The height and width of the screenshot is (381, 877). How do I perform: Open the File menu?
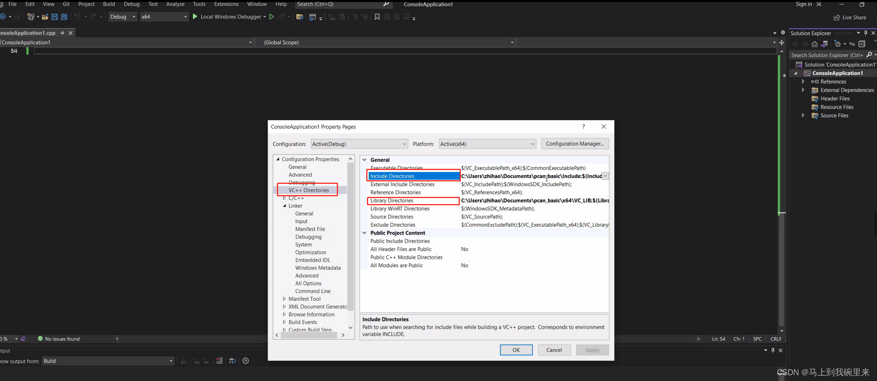pyautogui.click(x=12, y=4)
